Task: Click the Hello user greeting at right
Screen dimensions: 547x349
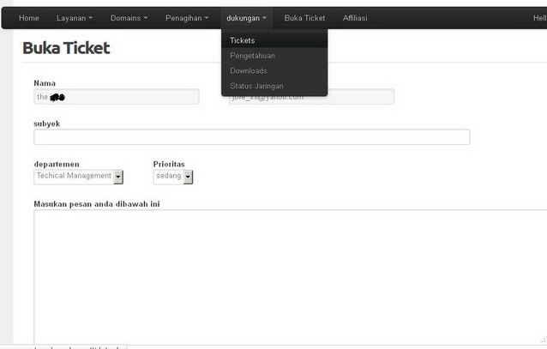Action: [x=538, y=18]
